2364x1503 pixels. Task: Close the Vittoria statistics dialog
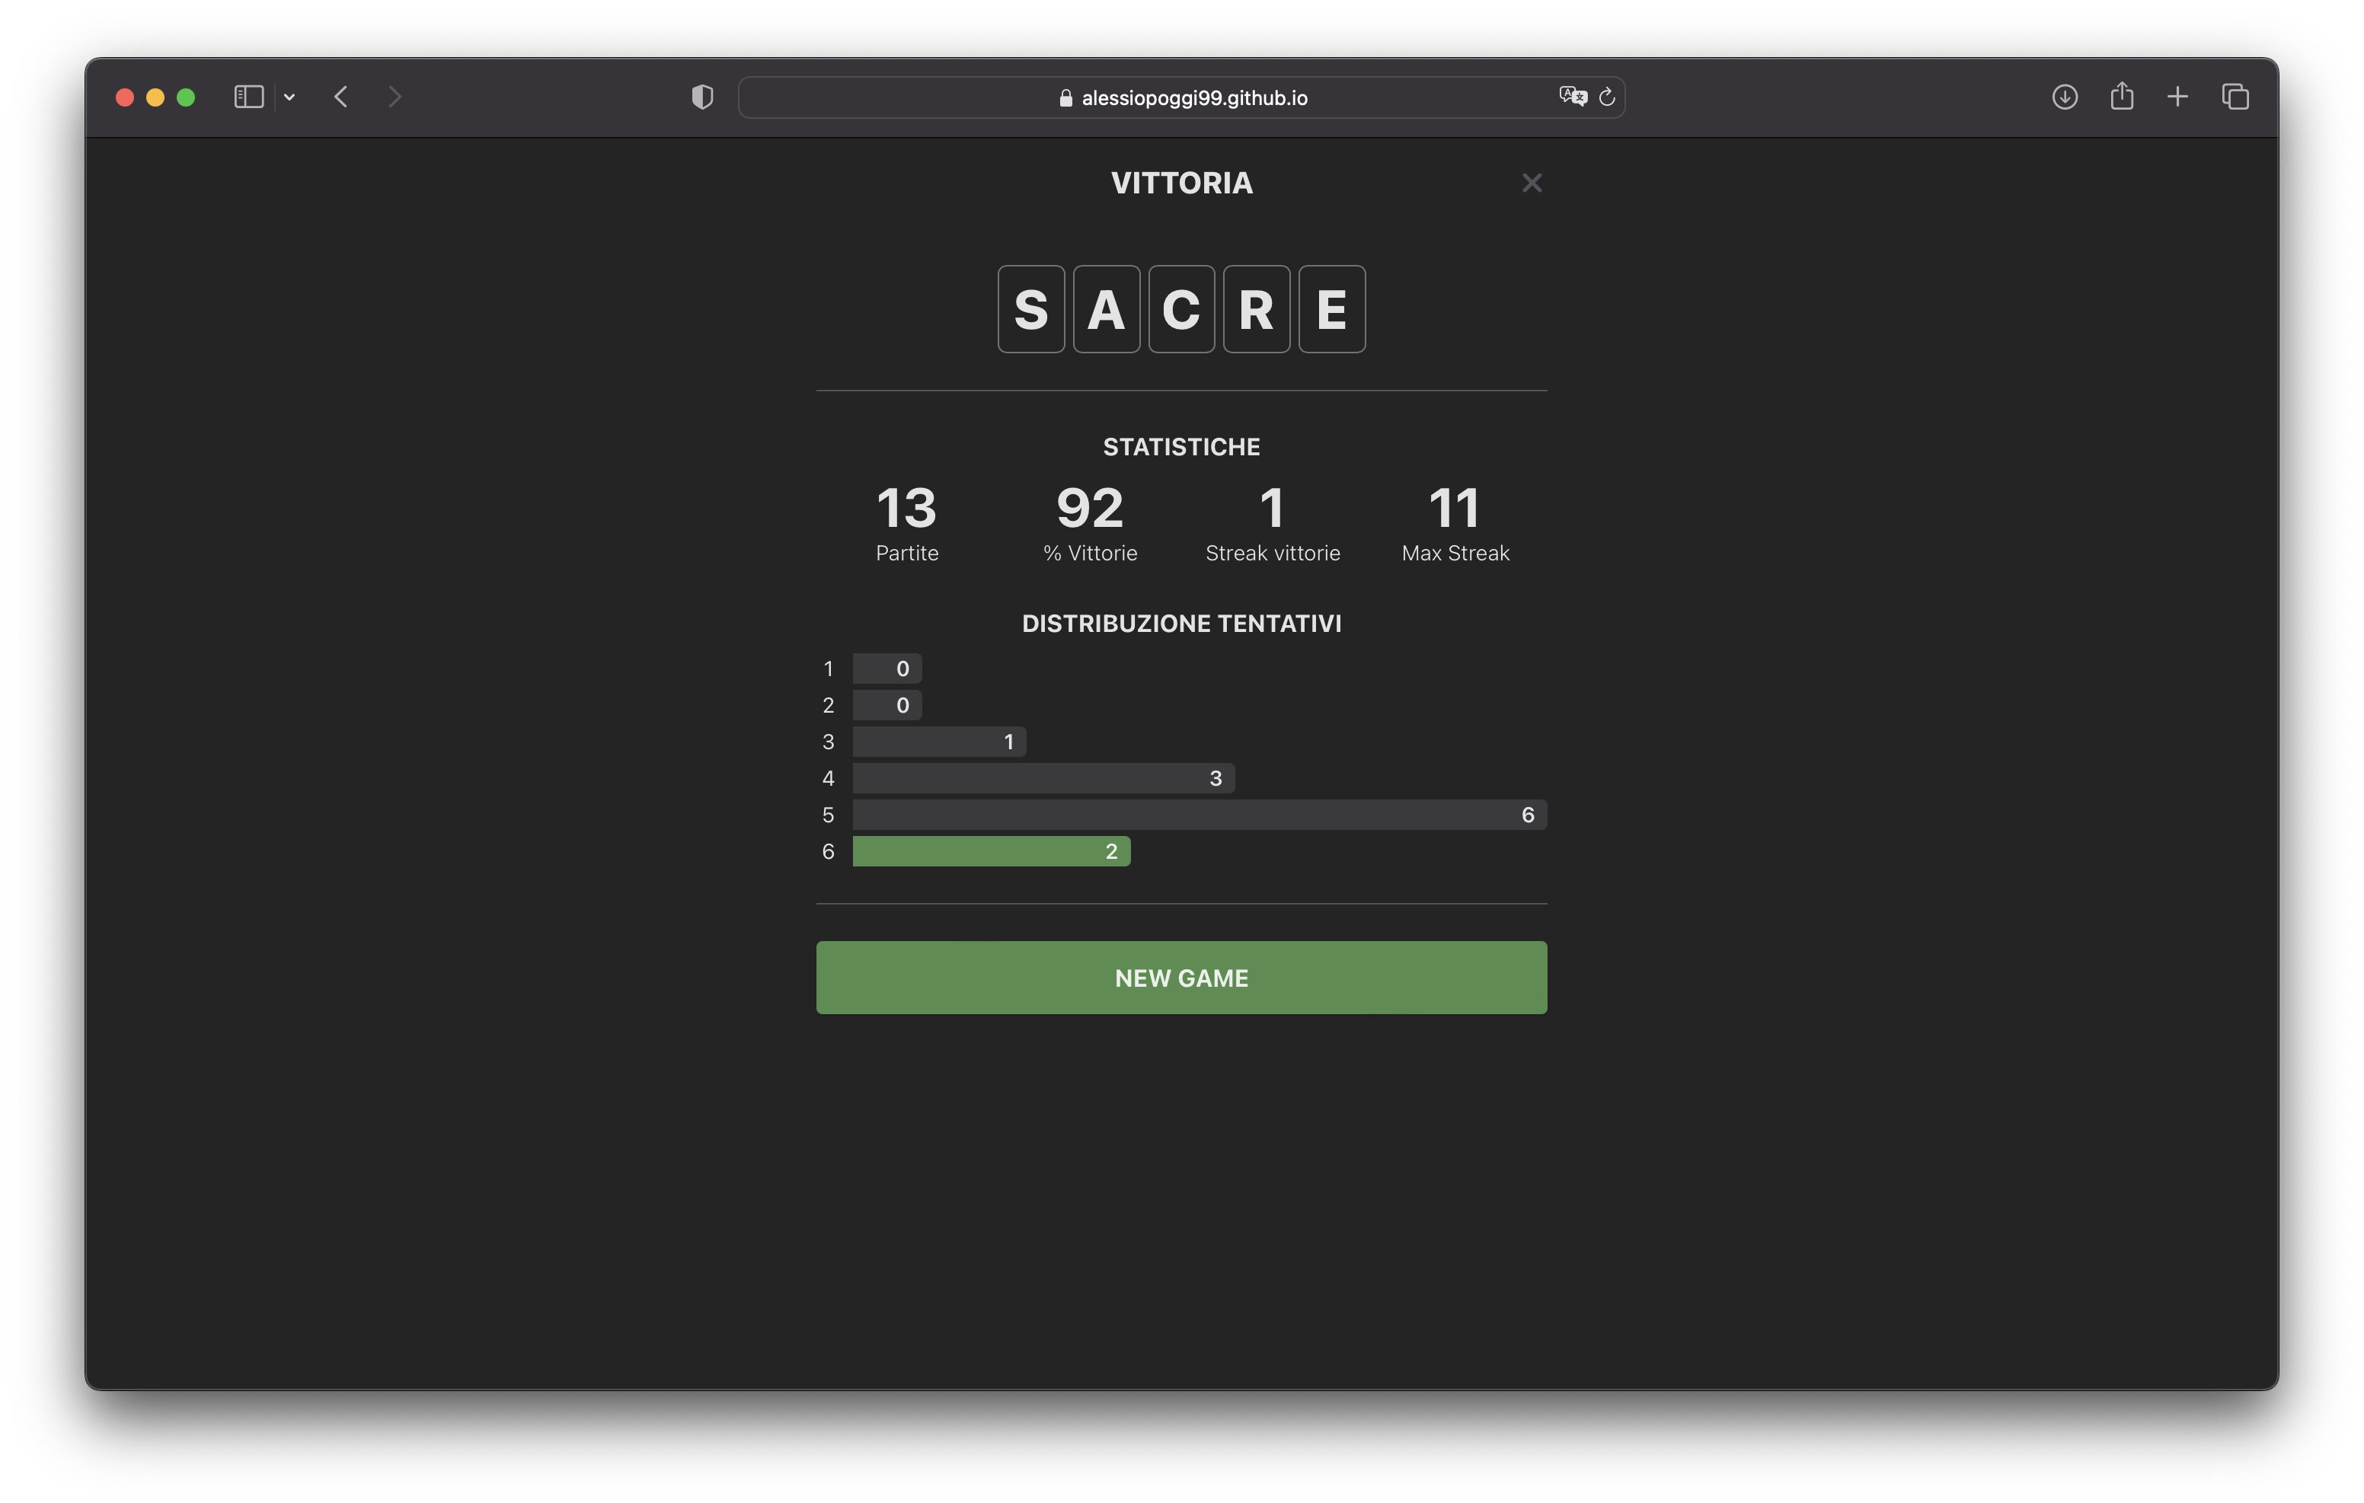tap(1532, 183)
